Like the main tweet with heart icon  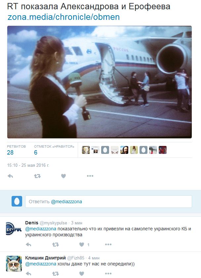[x=63, y=176]
